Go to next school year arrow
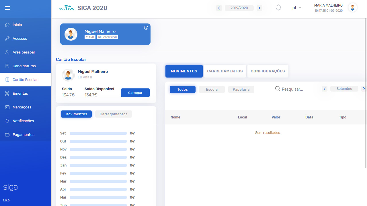 point(259,8)
